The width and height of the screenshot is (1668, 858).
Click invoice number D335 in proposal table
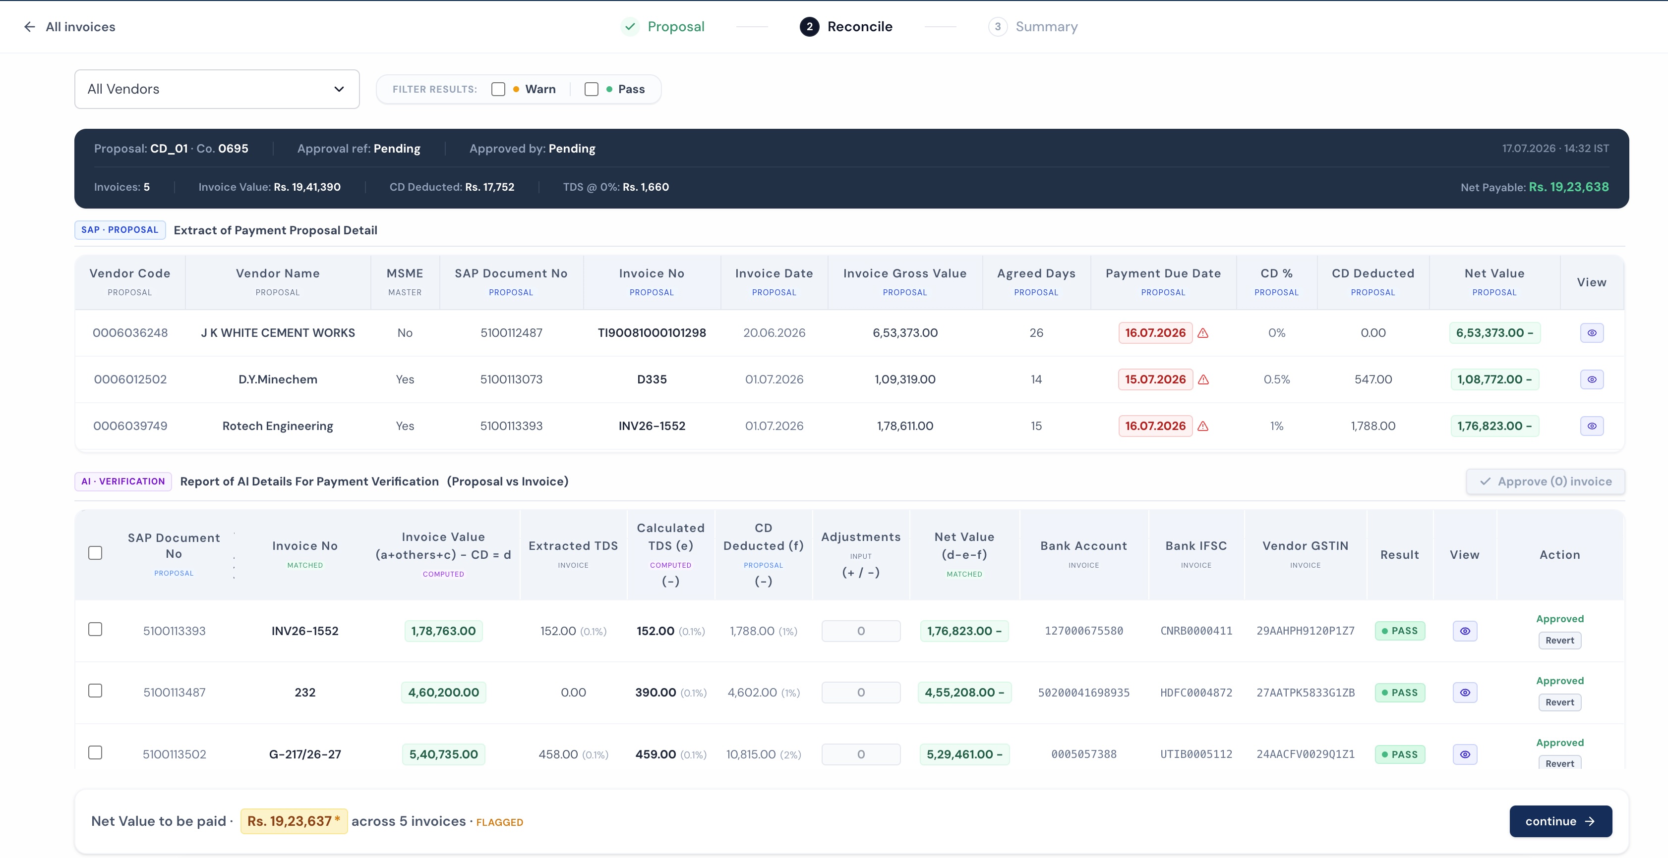(x=652, y=379)
